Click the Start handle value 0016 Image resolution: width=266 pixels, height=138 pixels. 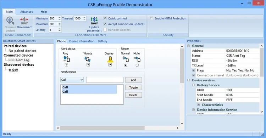pyautogui.click(x=229, y=95)
